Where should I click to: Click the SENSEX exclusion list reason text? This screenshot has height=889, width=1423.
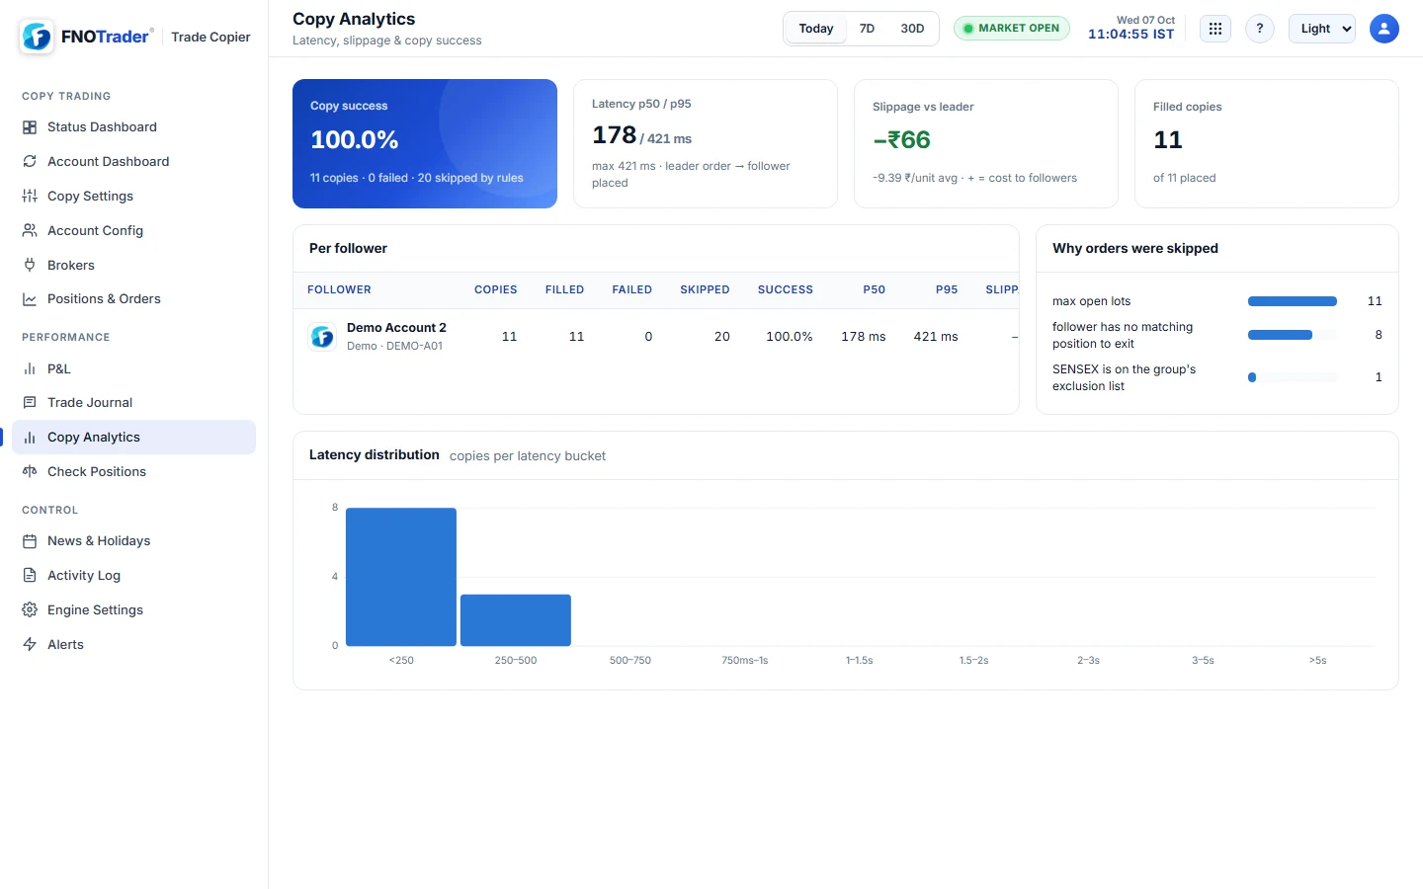tap(1124, 377)
